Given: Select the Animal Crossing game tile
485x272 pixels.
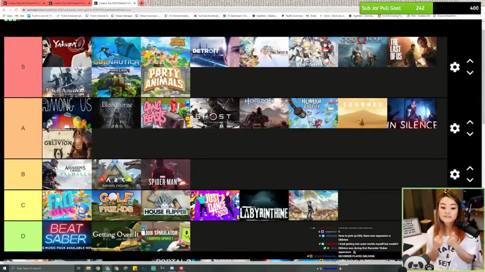Looking at the screenshot, I should pyautogui.click(x=166, y=52).
